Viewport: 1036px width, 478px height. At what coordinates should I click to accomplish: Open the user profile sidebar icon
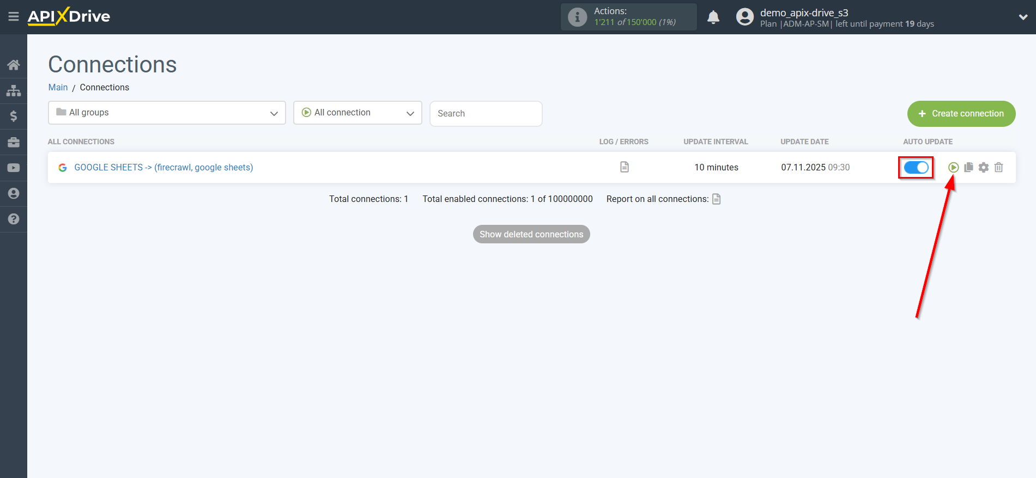click(x=14, y=193)
